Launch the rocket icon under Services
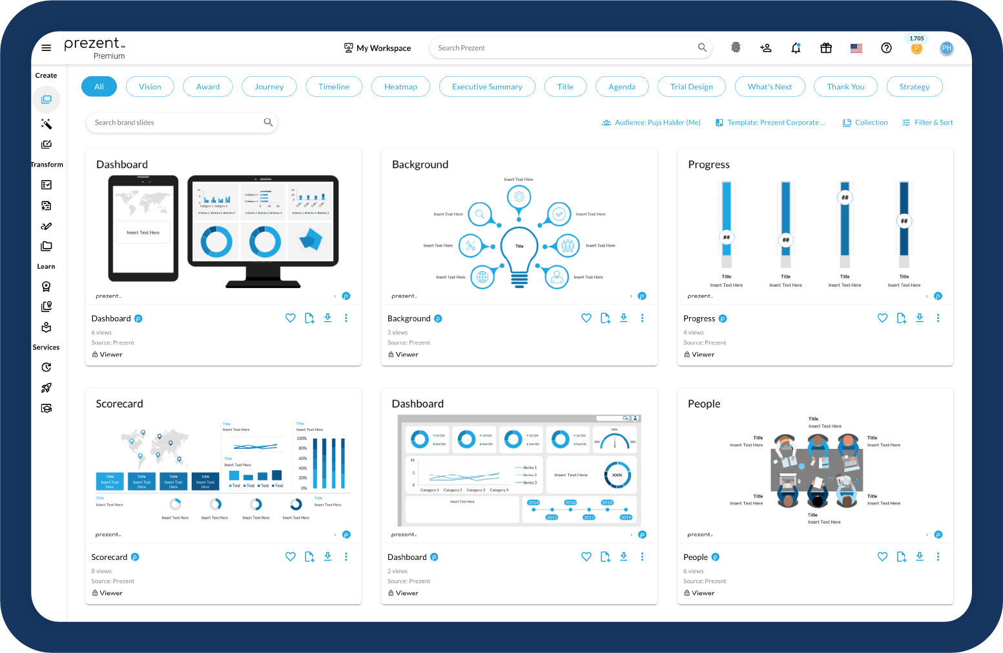The width and height of the screenshot is (1003, 653). click(x=46, y=388)
